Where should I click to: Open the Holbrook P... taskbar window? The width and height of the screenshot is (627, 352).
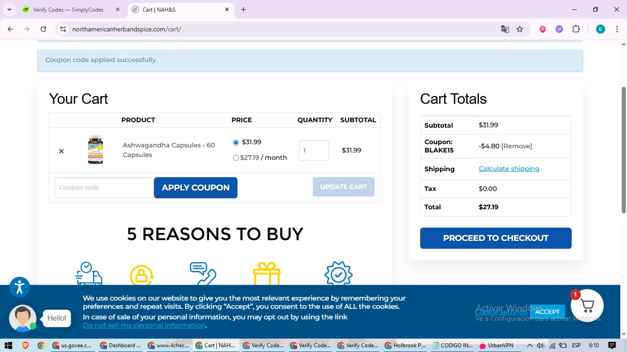(406, 345)
